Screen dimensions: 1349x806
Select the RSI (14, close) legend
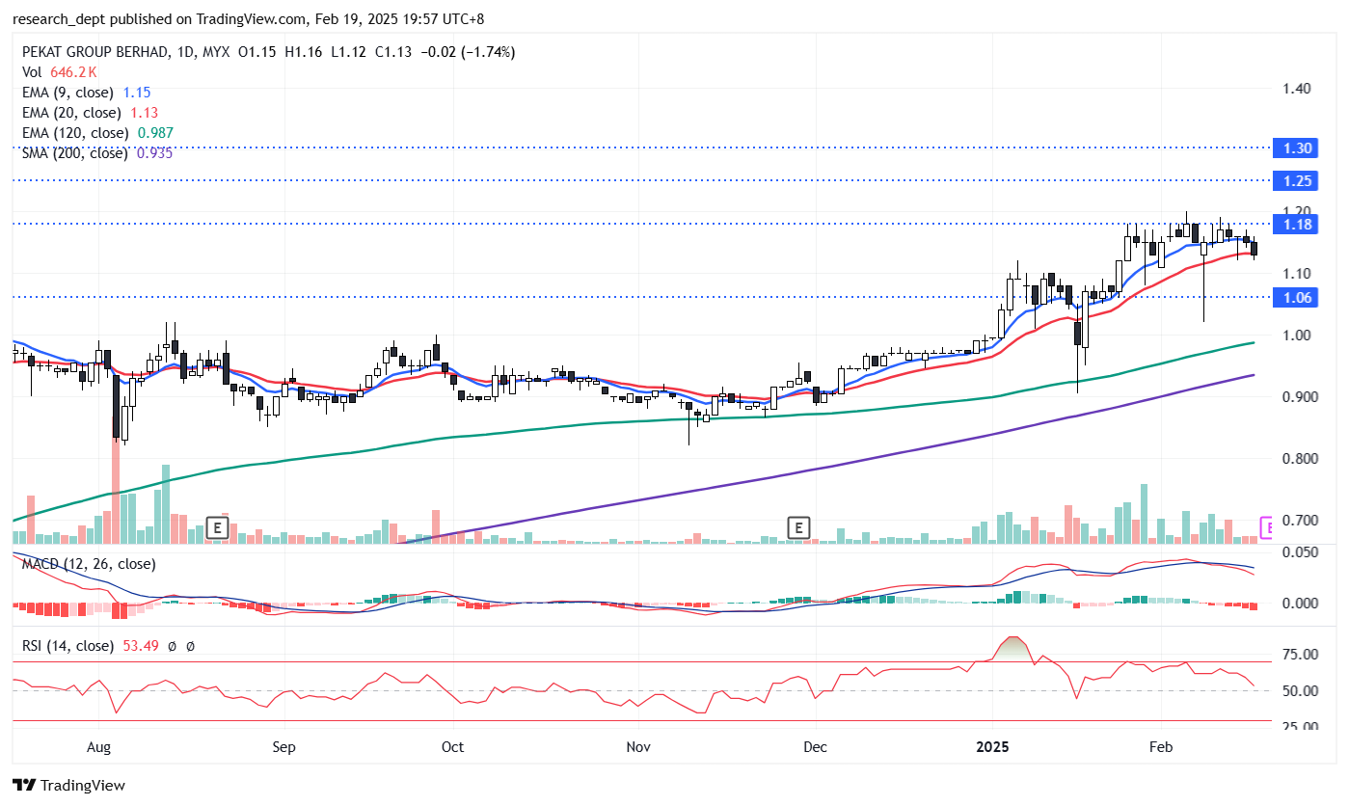pyautogui.click(x=68, y=646)
